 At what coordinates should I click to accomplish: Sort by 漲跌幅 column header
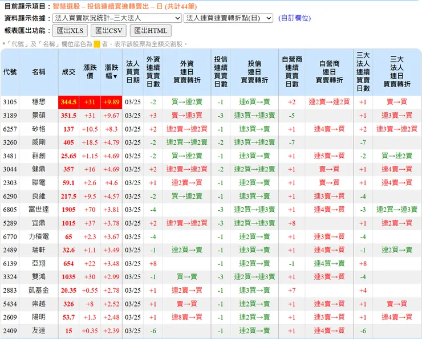(x=111, y=72)
